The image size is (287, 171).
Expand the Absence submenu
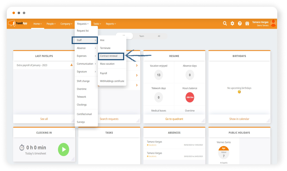point(86,48)
